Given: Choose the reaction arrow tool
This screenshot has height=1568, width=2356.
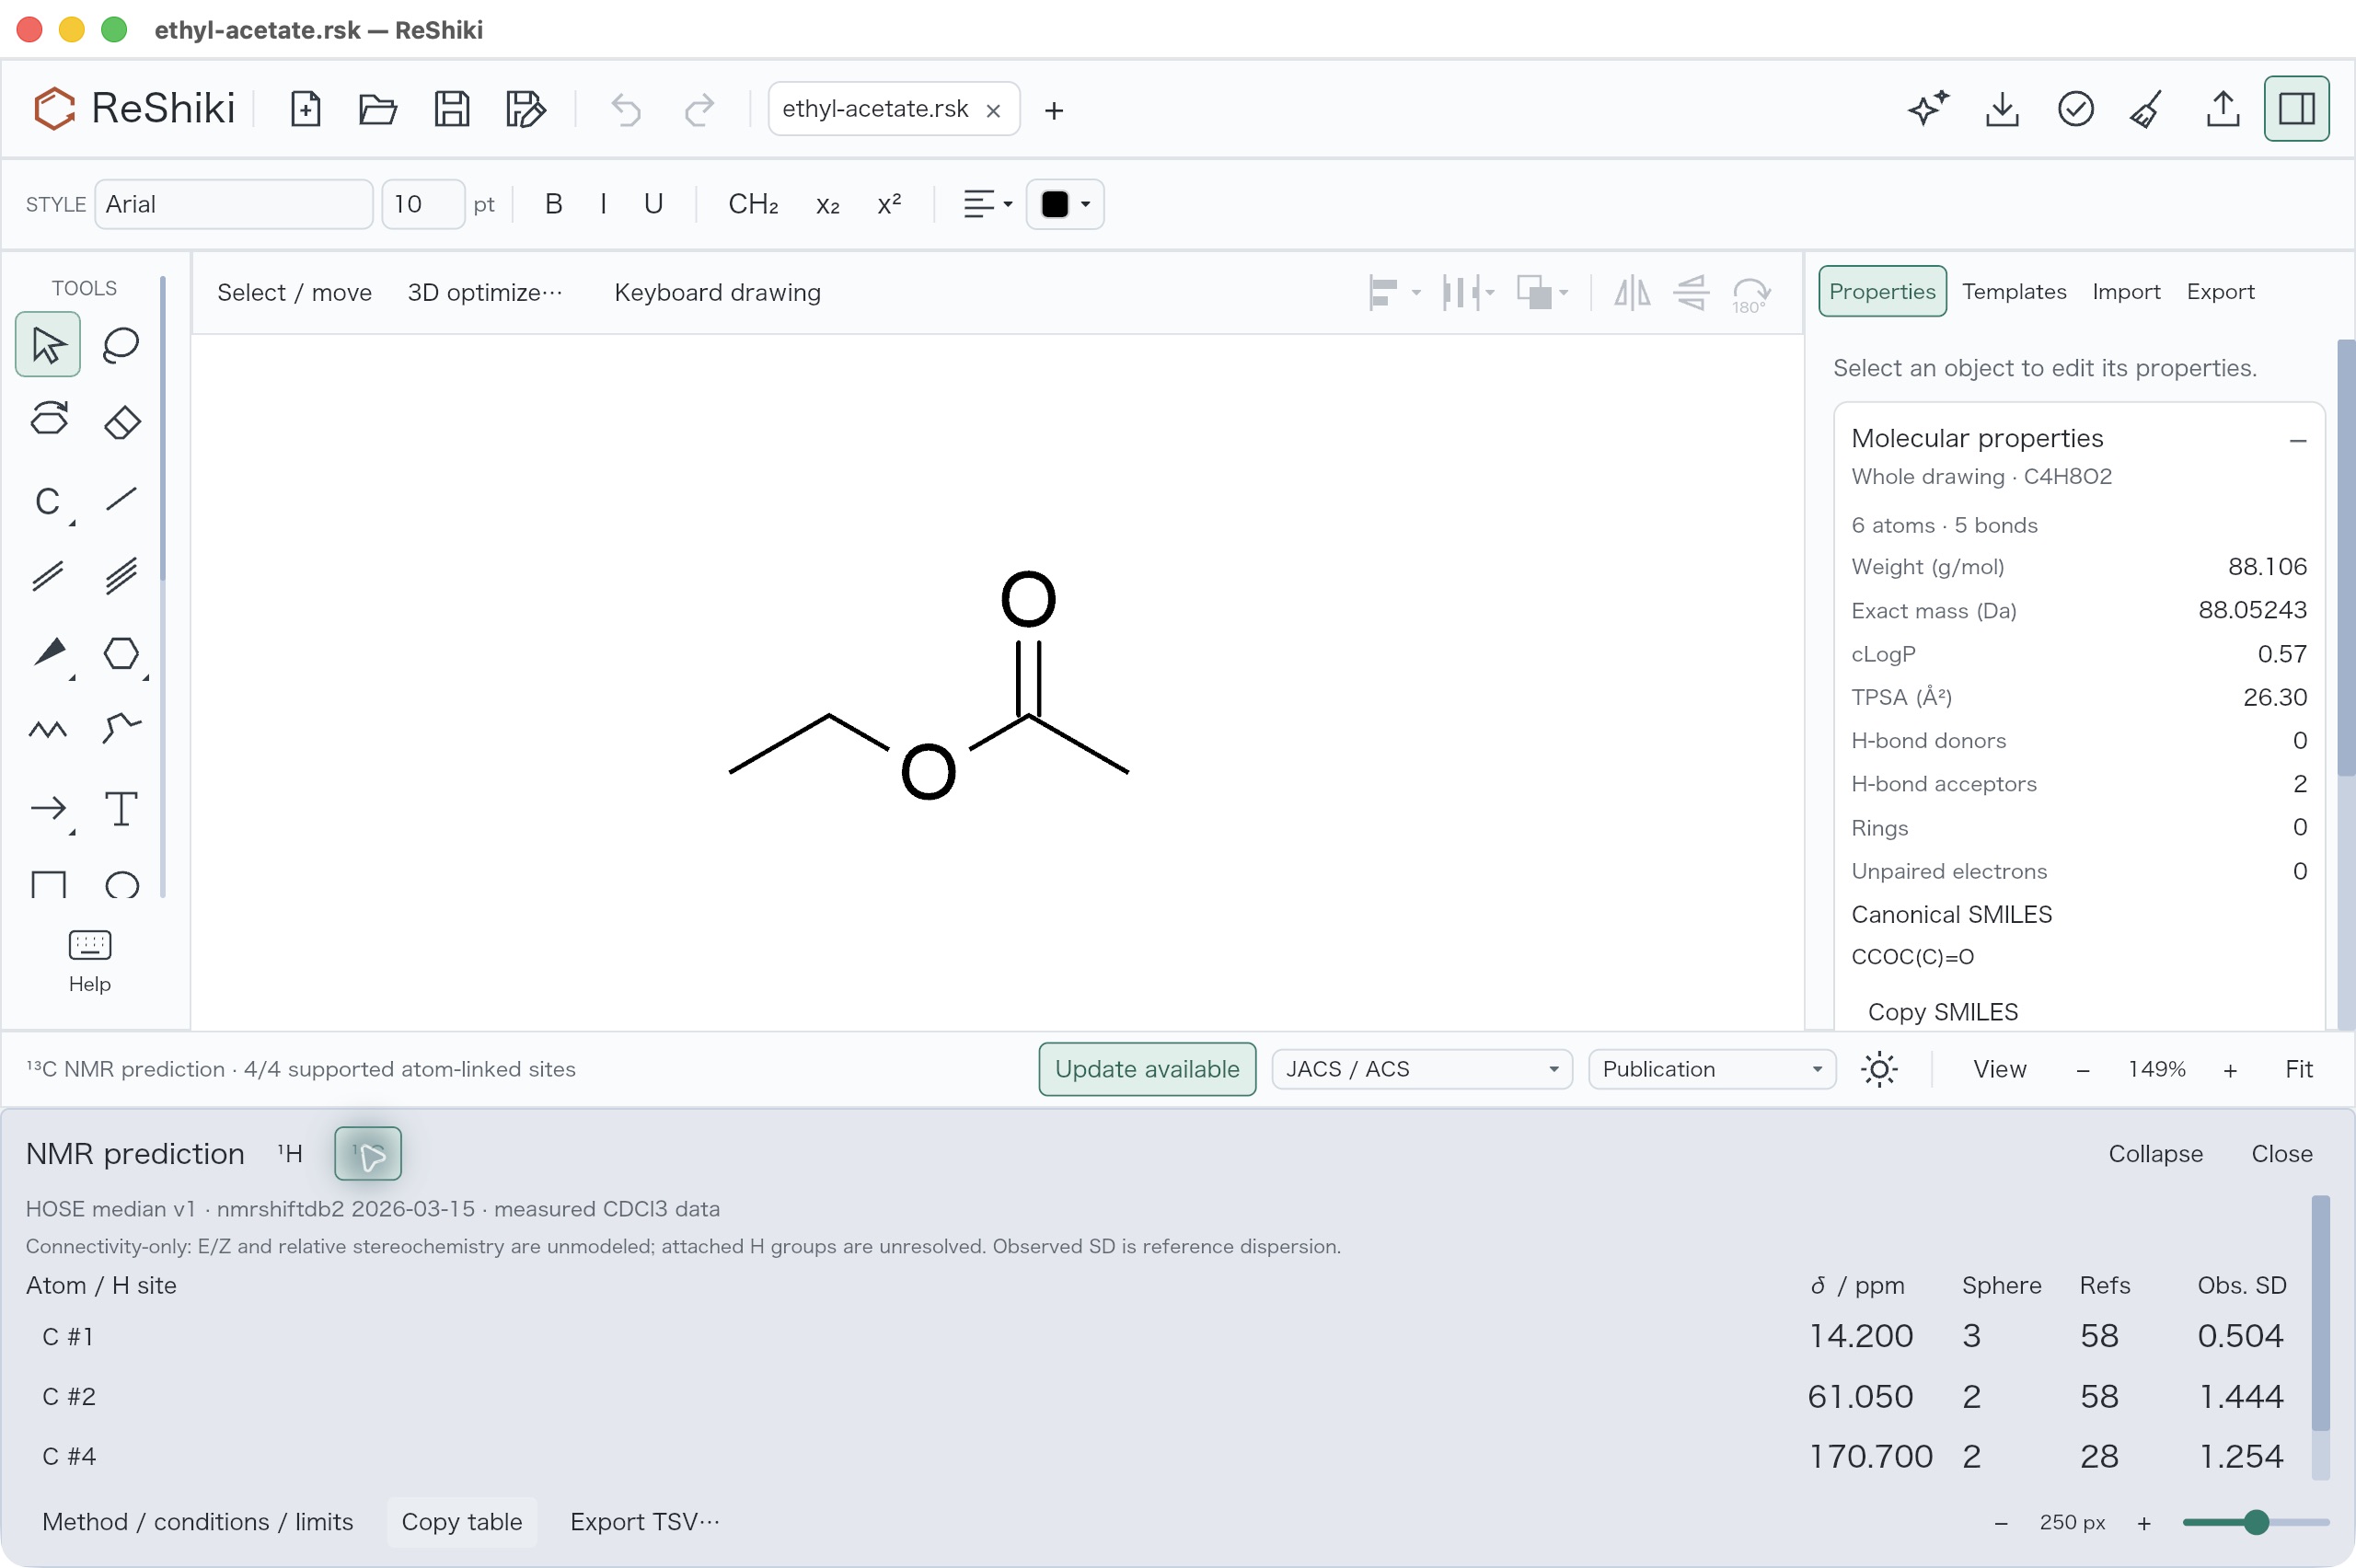Looking at the screenshot, I should point(48,808).
